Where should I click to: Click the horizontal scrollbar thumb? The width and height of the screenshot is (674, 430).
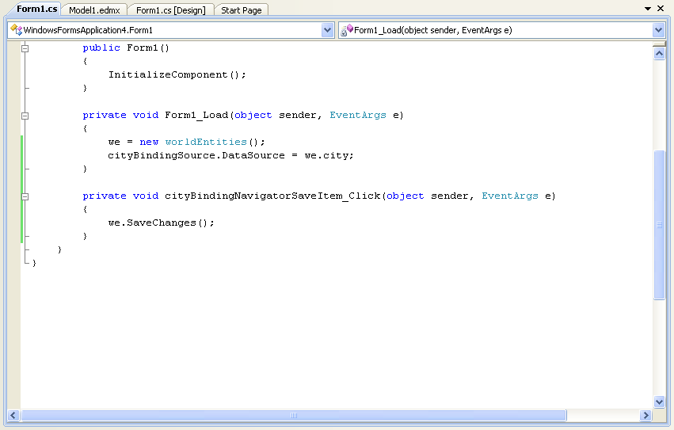293,415
